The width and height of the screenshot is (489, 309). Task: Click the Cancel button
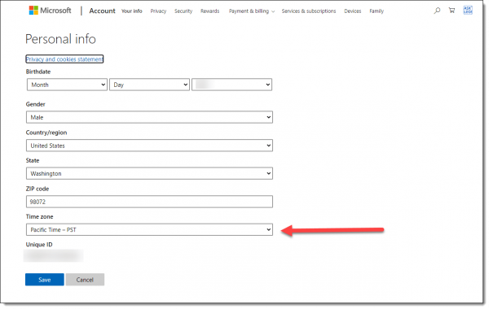click(85, 280)
